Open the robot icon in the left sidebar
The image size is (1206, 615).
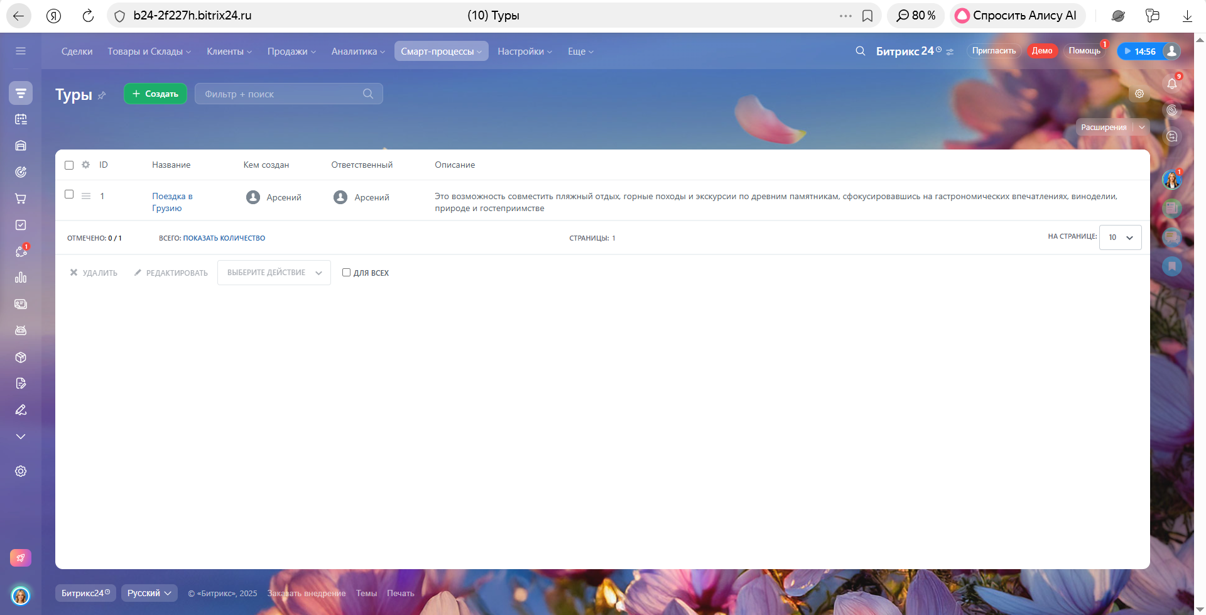coord(21,330)
